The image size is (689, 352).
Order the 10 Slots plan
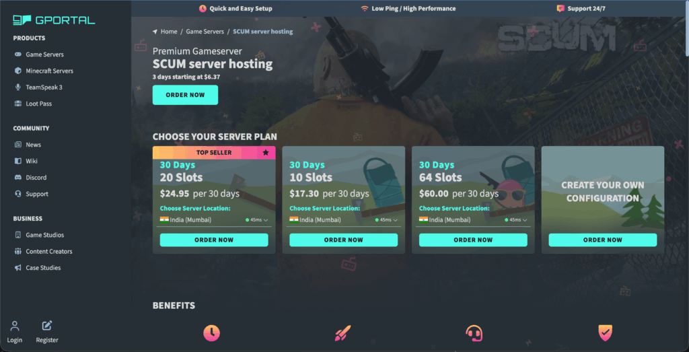(x=344, y=240)
